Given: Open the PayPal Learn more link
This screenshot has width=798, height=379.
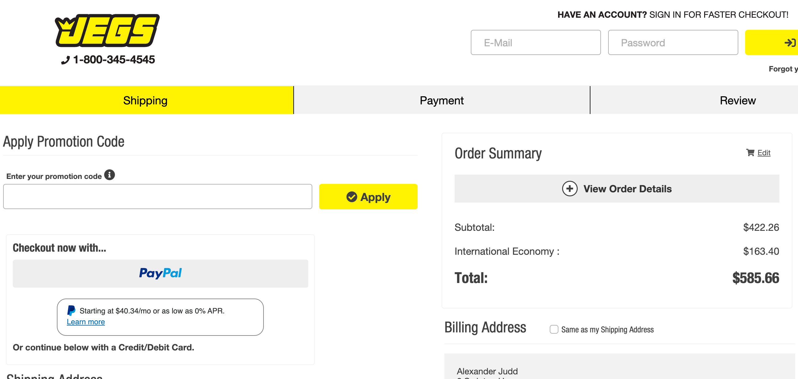Looking at the screenshot, I should point(86,322).
